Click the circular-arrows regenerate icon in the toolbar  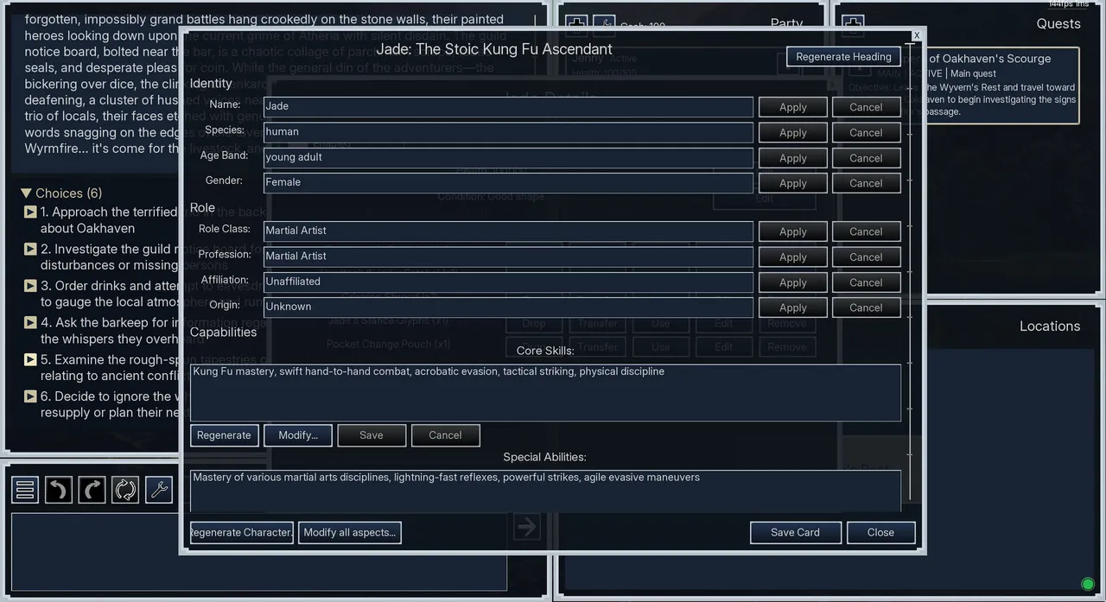(125, 490)
